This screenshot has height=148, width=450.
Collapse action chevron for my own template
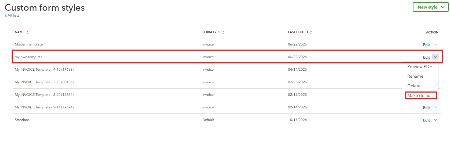tap(435, 57)
